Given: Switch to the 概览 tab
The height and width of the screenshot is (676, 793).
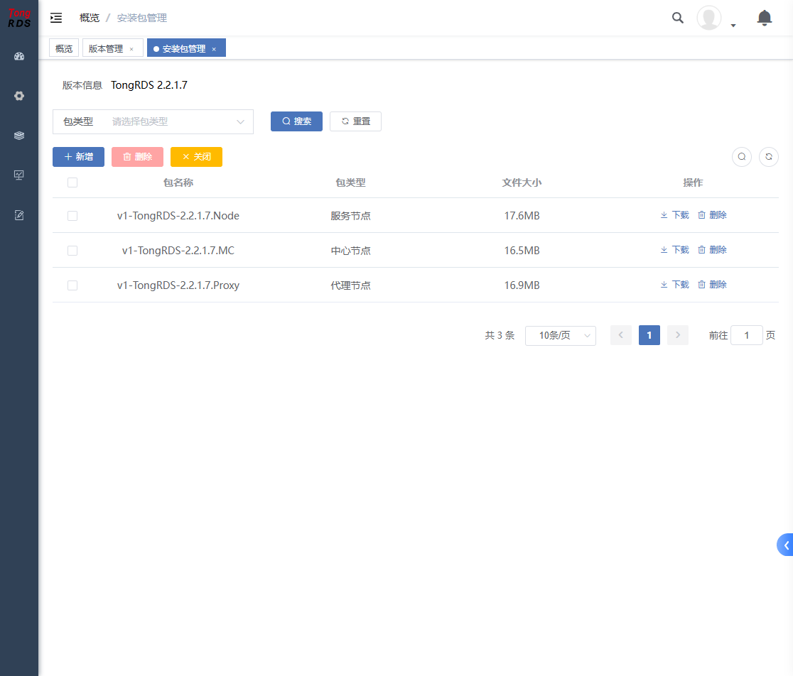Looking at the screenshot, I should (64, 48).
